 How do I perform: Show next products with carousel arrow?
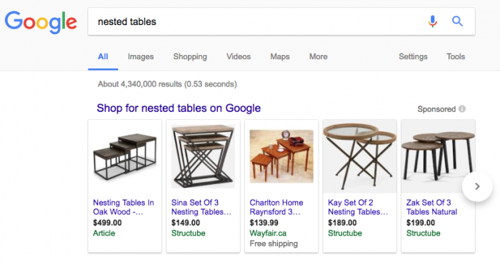477,186
